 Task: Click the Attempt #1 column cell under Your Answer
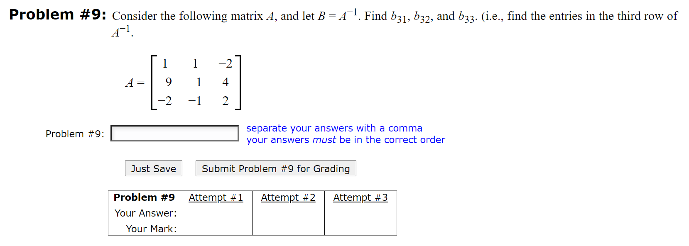coord(216,213)
